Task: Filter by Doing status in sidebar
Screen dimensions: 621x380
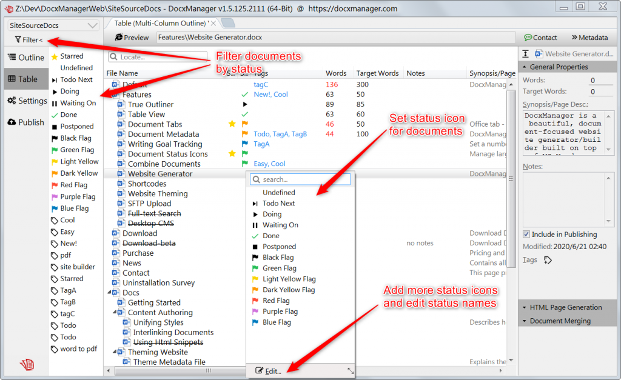Action: 65,92
